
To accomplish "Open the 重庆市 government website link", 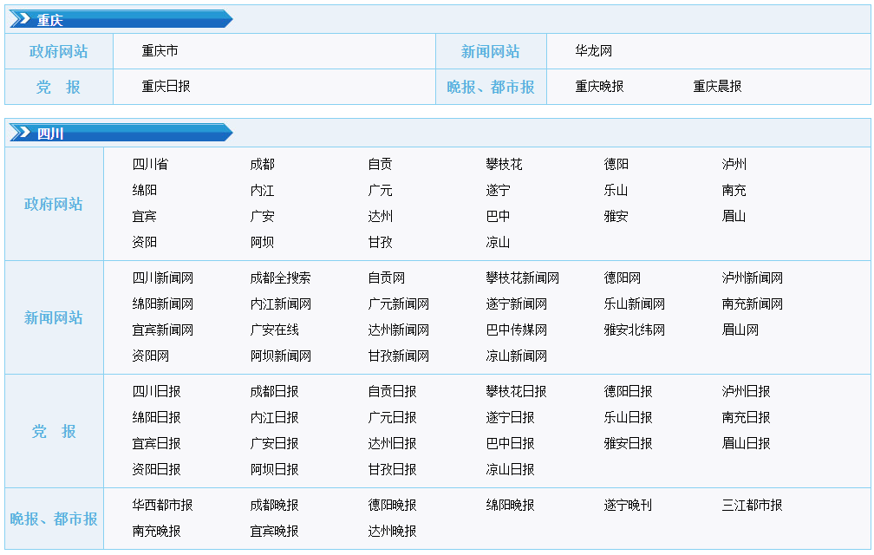I will [160, 51].
